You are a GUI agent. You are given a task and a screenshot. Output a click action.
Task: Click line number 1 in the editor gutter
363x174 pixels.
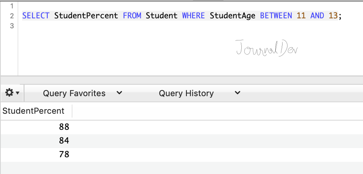[11, 6]
